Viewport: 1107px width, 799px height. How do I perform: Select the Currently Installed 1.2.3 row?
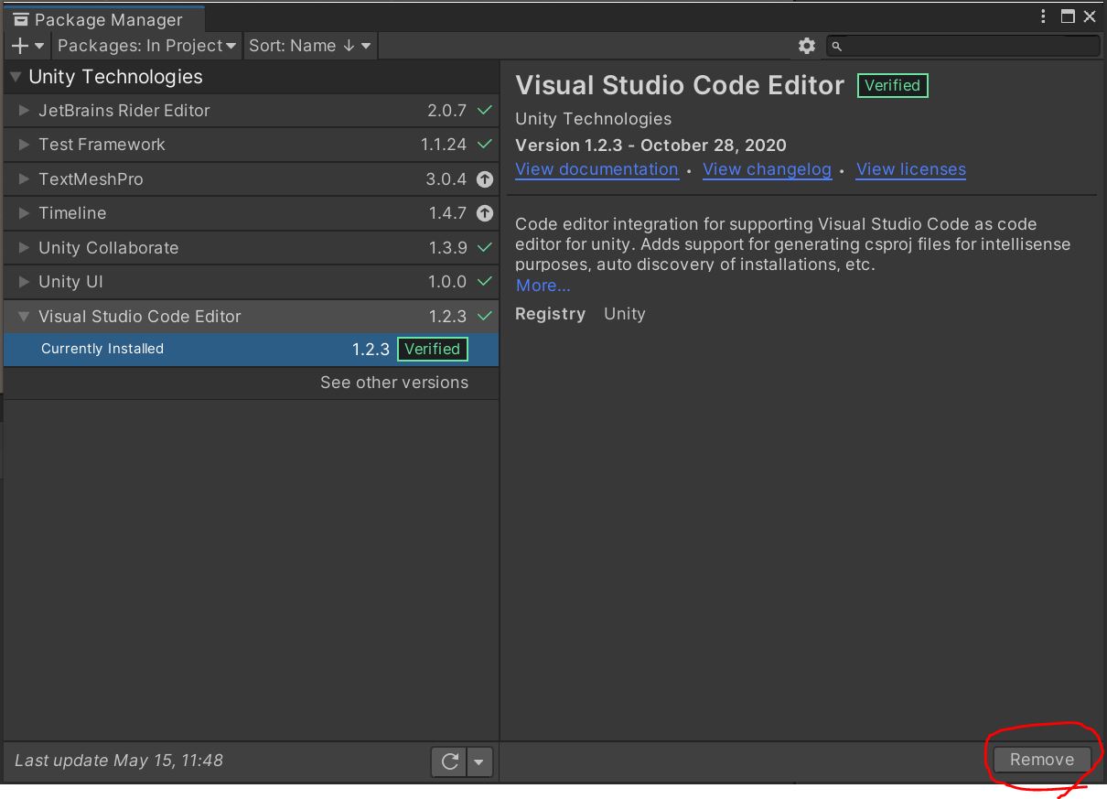tap(251, 350)
